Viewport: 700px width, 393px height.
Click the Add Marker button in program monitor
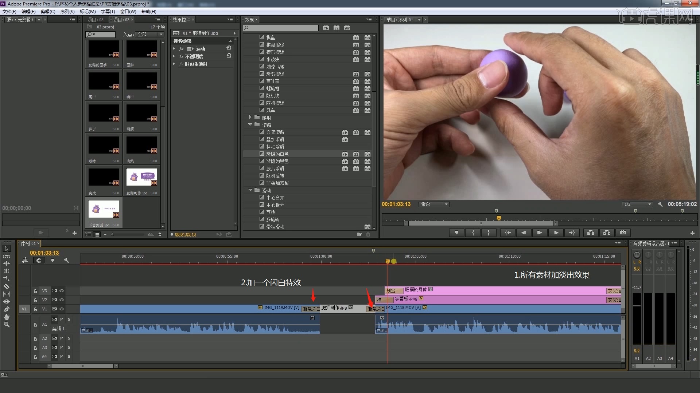point(456,233)
